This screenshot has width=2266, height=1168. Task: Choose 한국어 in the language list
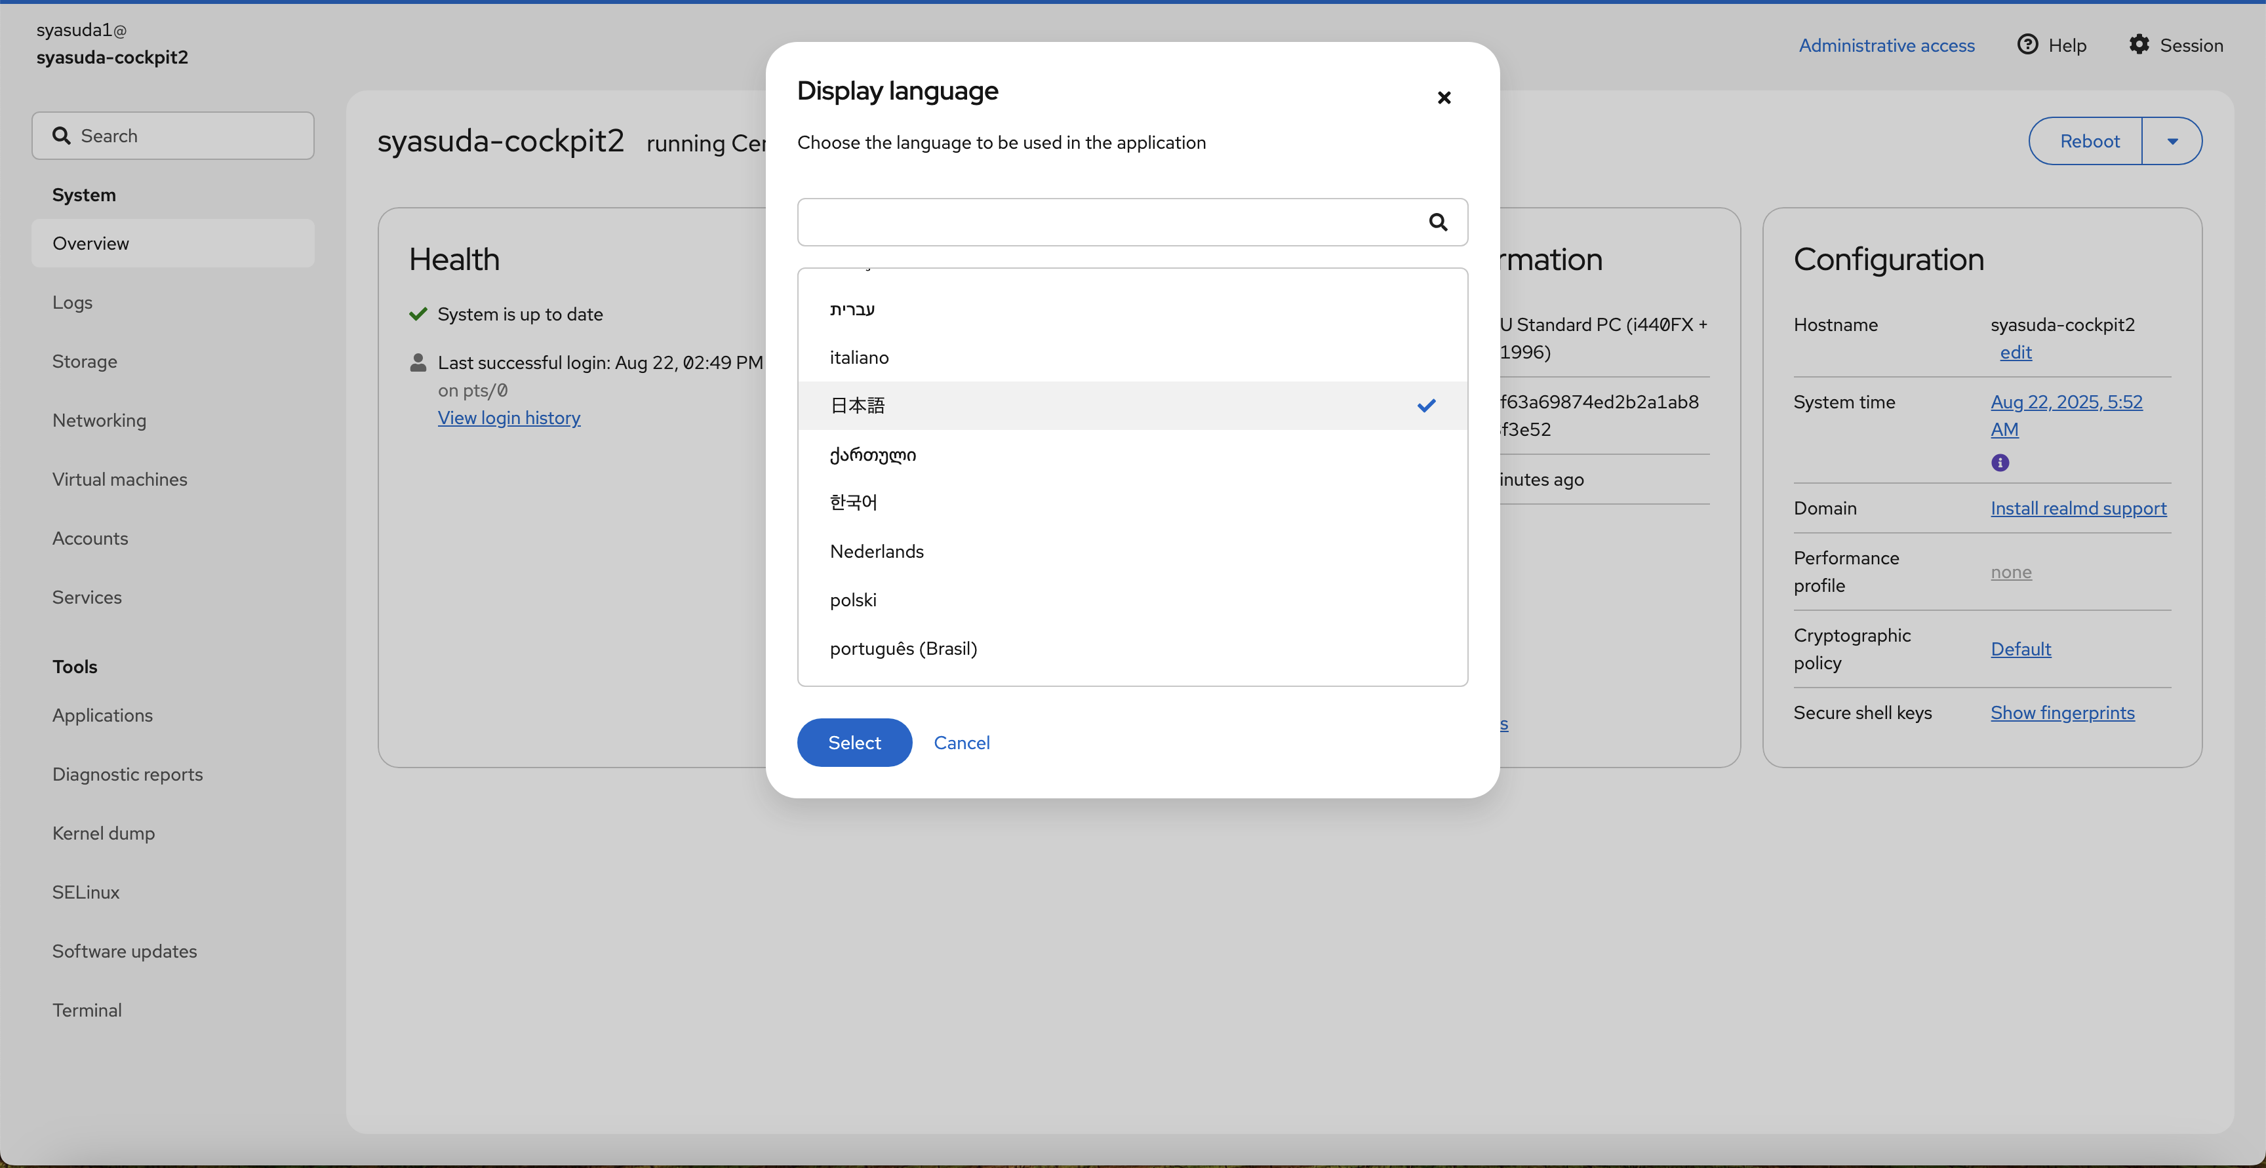tap(852, 502)
